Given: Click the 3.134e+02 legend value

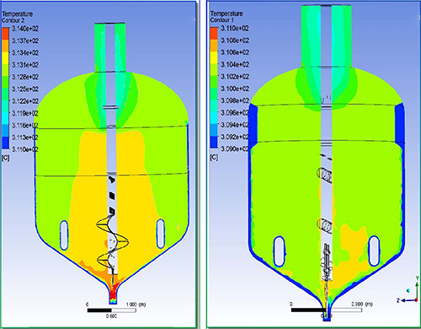Looking at the screenshot, I should click(25, 53).
